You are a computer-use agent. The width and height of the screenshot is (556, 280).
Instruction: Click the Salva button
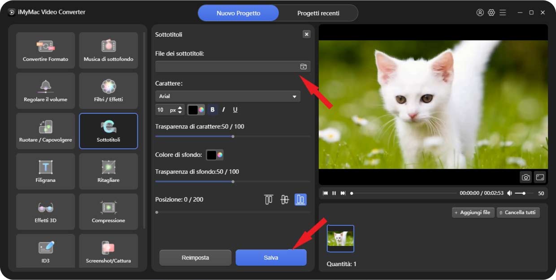click(271, 258)
